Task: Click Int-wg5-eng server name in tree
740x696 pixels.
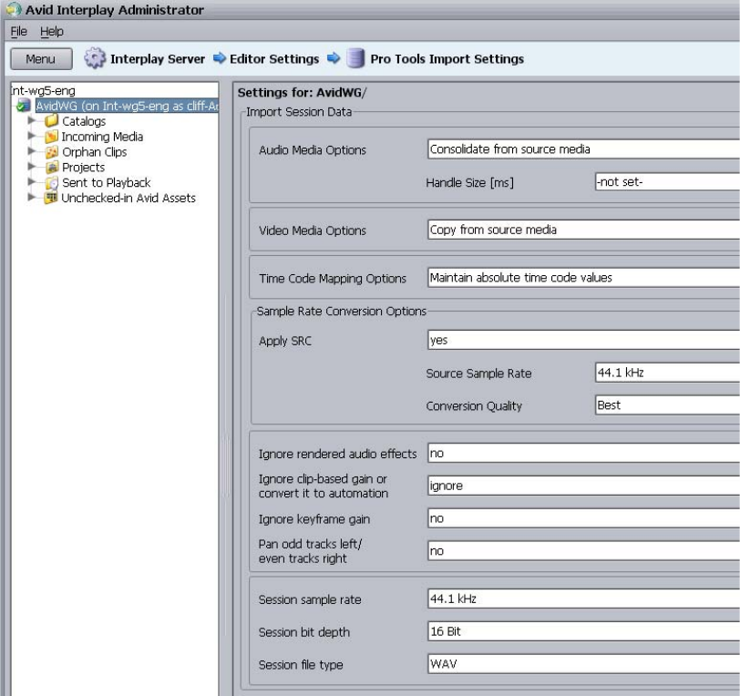Action: (x=43, y=90)
